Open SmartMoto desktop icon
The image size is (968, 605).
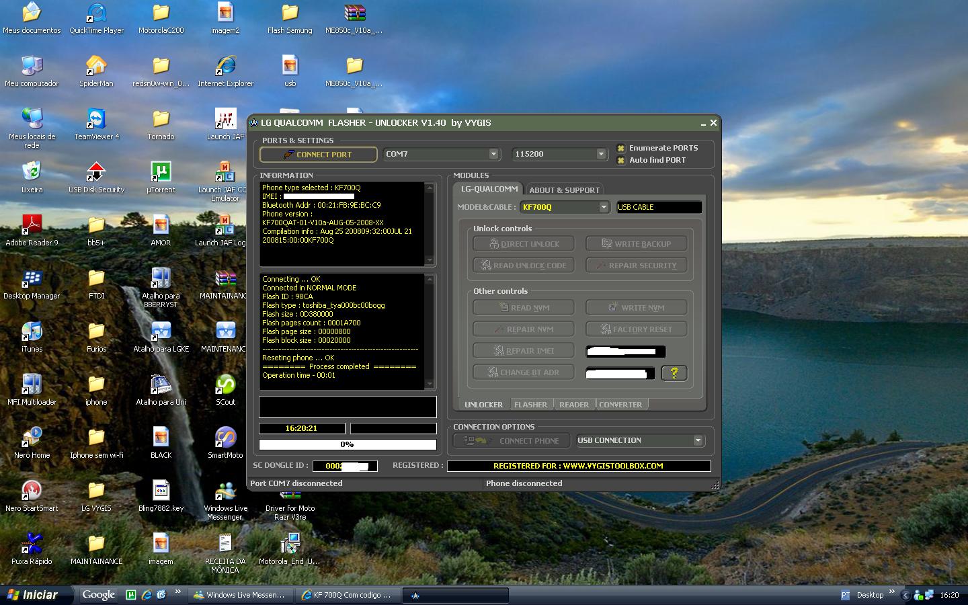[x=225, y=443]
